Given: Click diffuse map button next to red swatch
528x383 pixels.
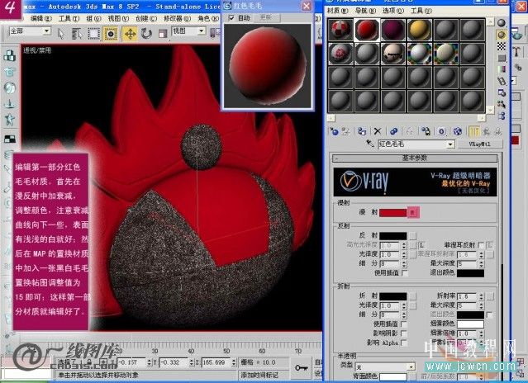Looking at the screenshot, I should pos(413,212).
